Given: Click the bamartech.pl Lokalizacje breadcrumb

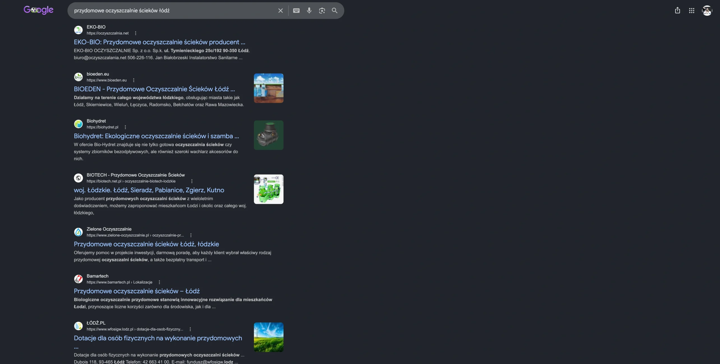Looking at the screenshot, I should pyautogui.click(x=120, y=282).
